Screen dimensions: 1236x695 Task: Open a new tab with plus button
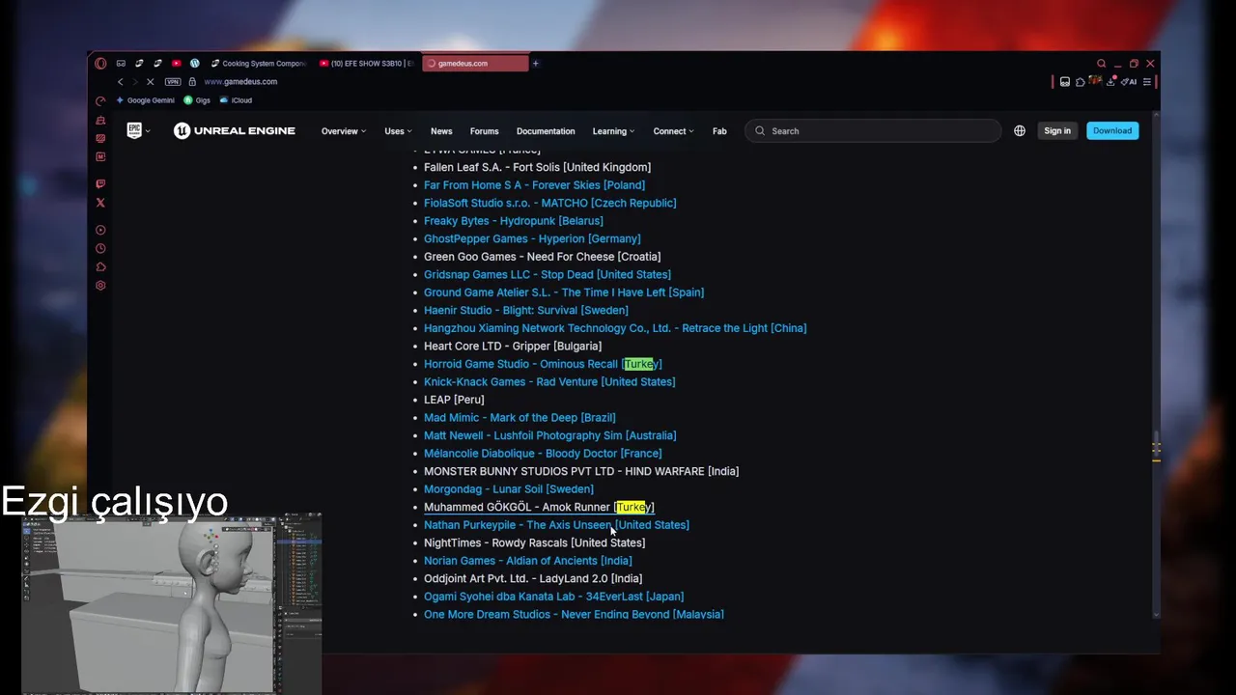pyautogui.click(x=535, y=64)
